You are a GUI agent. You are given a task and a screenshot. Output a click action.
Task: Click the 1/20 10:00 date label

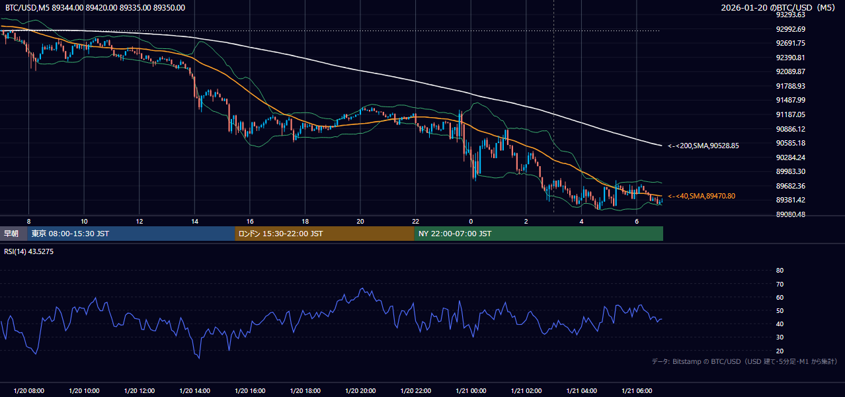84,391
